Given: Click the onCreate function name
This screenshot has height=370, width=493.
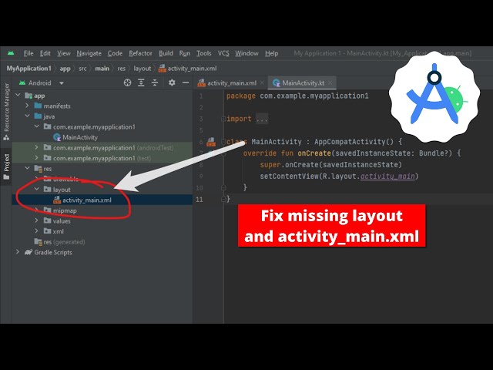Looking at the screenshot, I should point(314,153).
